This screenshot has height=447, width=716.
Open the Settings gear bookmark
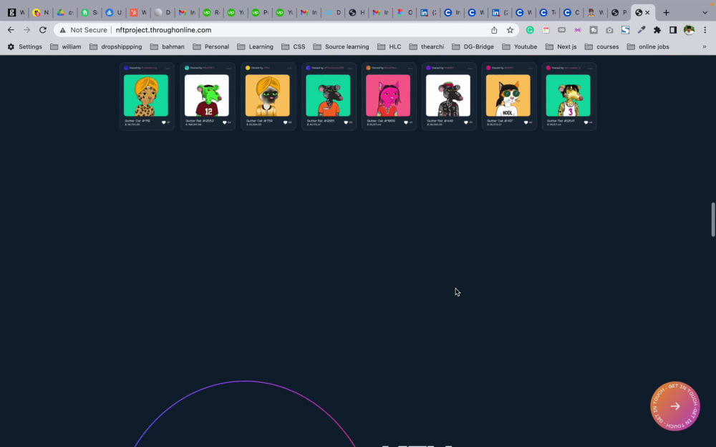tap(24, 46)
